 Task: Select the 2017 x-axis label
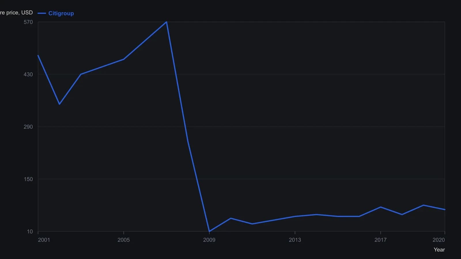click(380, 240)
